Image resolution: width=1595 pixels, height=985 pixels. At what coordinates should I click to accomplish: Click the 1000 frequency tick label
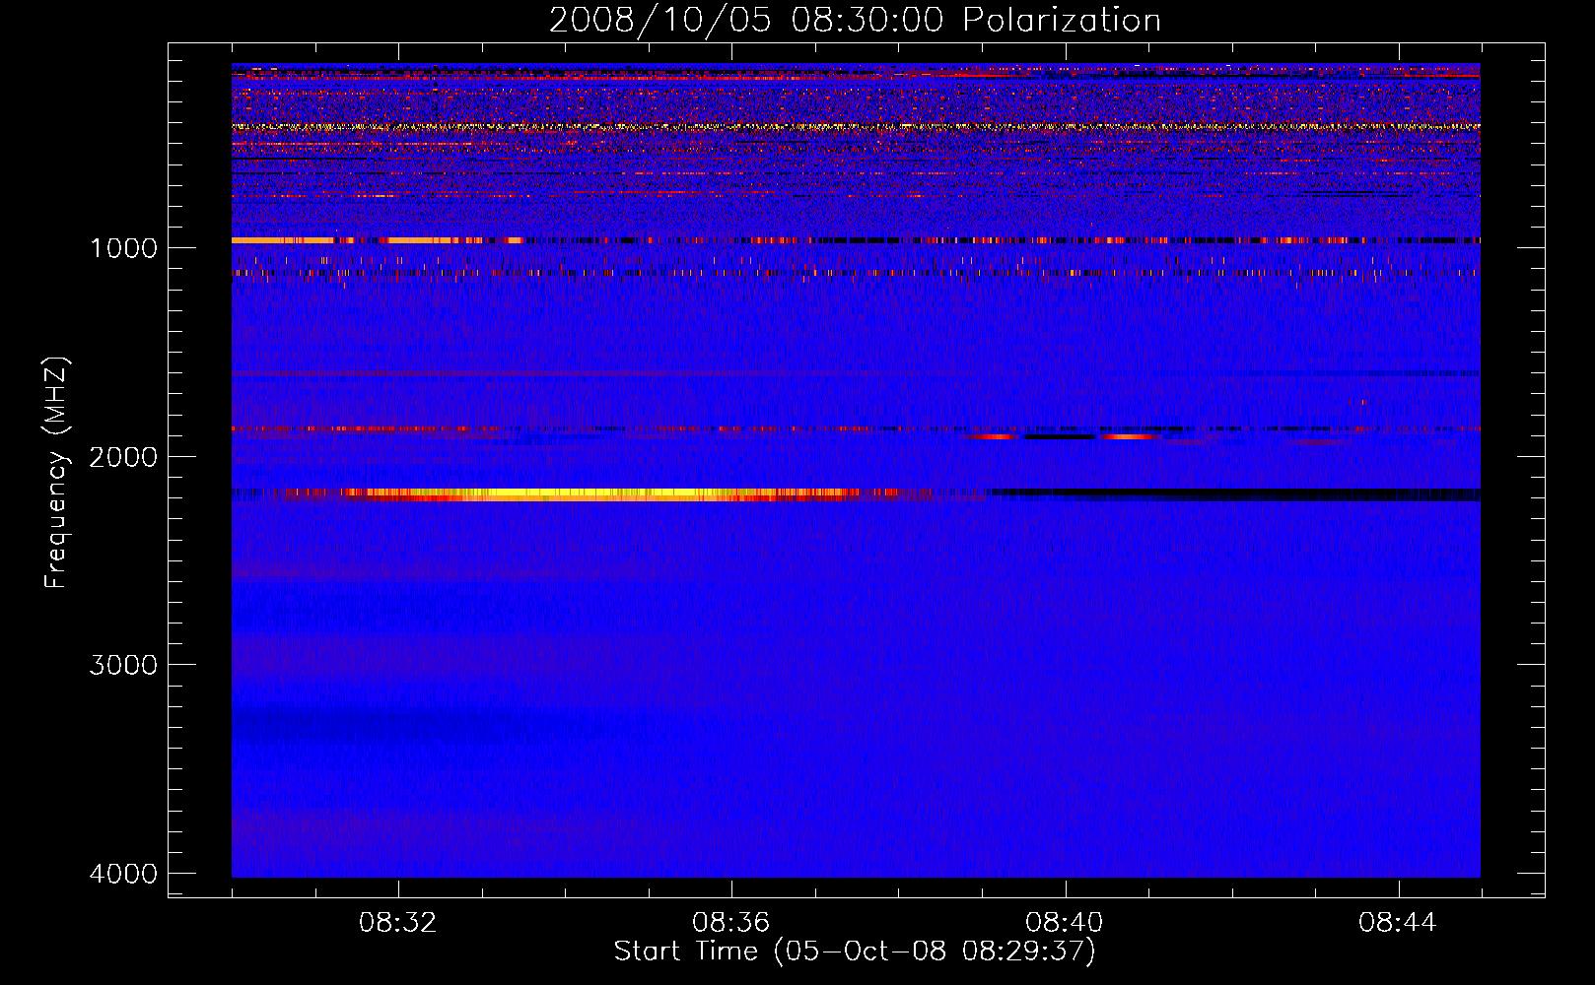click(123, 247)
